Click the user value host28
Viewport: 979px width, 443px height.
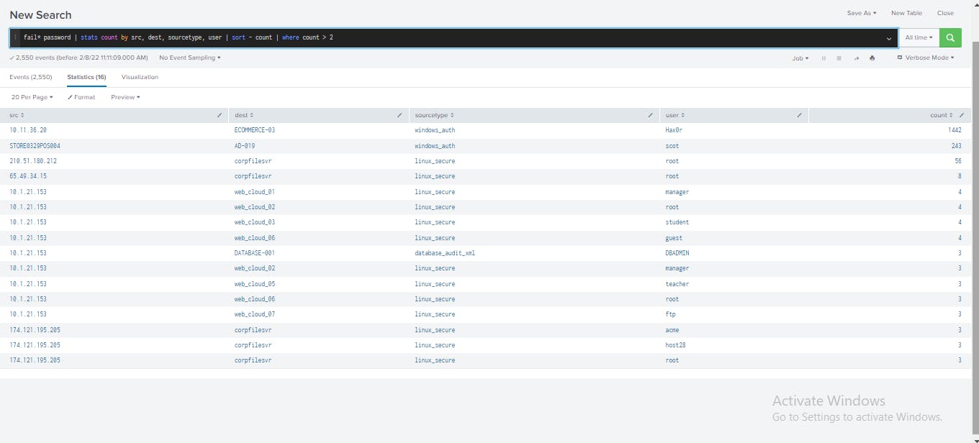[676, 345]
